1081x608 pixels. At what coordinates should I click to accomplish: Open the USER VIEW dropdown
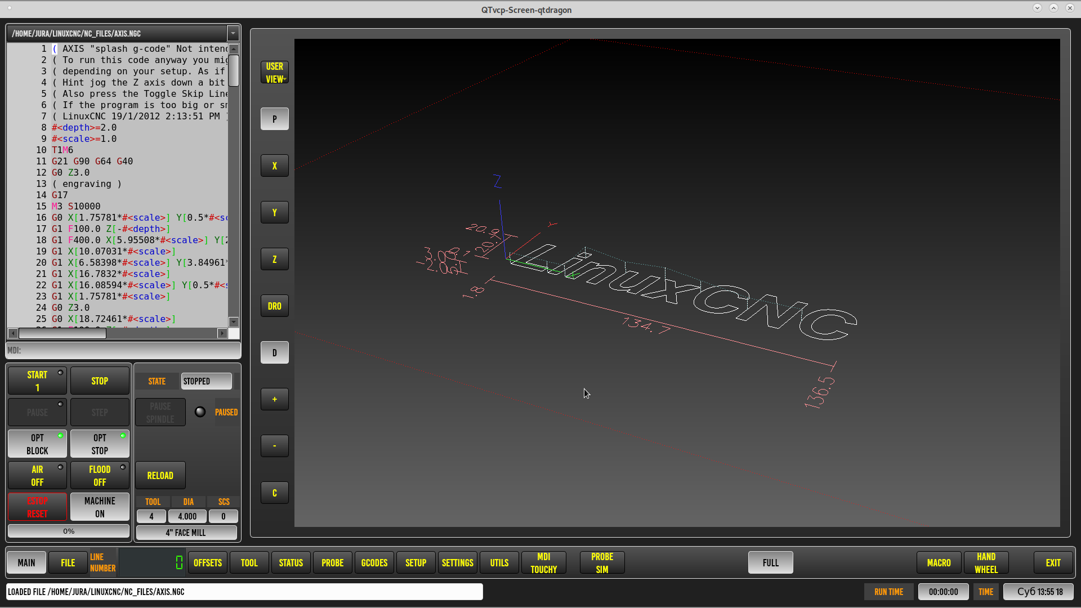(x=274, y=73)
